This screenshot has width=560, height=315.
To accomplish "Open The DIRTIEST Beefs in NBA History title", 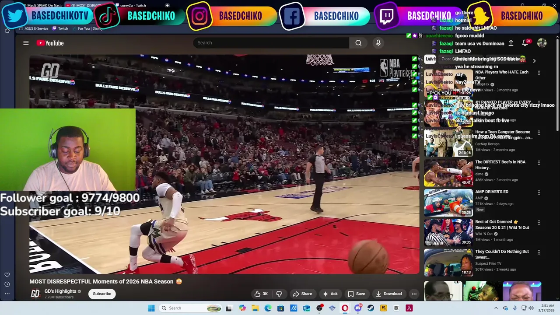I will click(500, 164).
